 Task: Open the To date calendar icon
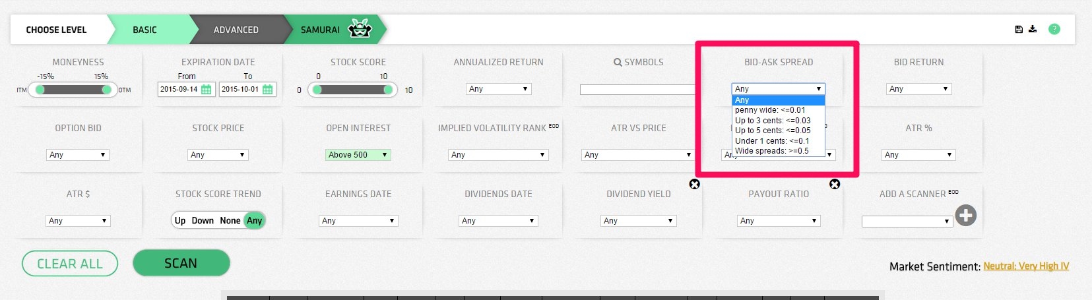pyautogui.click(x=267, y=90)
